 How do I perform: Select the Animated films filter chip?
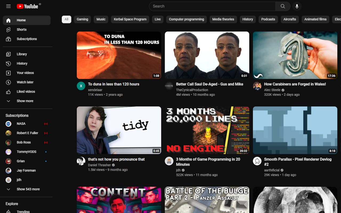pyautogui.click(x=315, y=19)
